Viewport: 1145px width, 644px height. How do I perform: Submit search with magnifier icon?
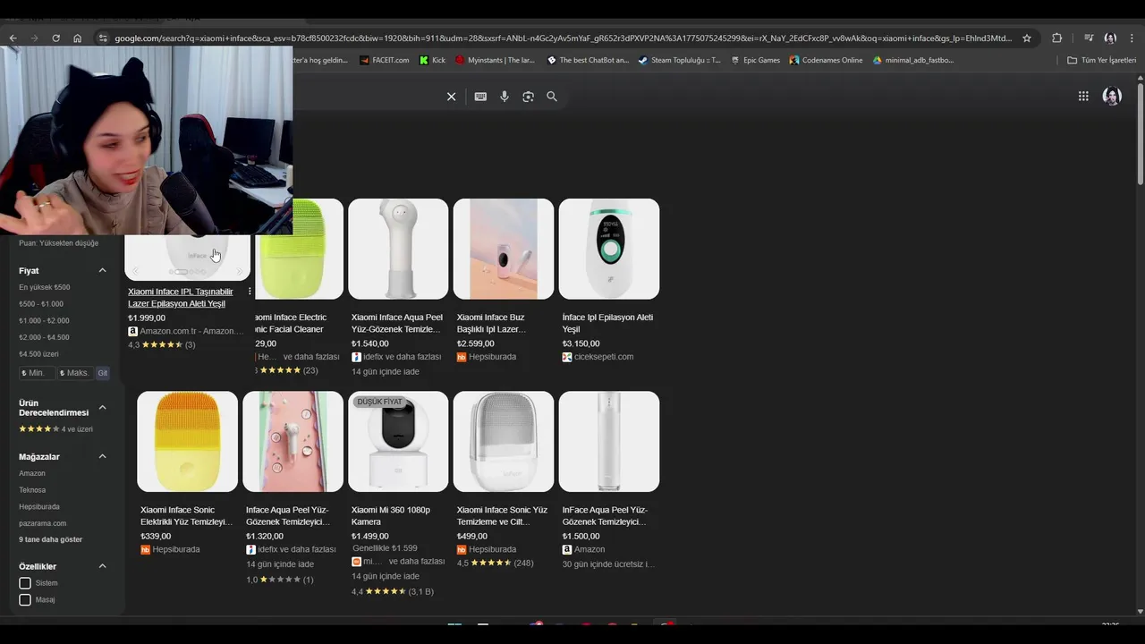pyautogui.click(x=552, y=97)
